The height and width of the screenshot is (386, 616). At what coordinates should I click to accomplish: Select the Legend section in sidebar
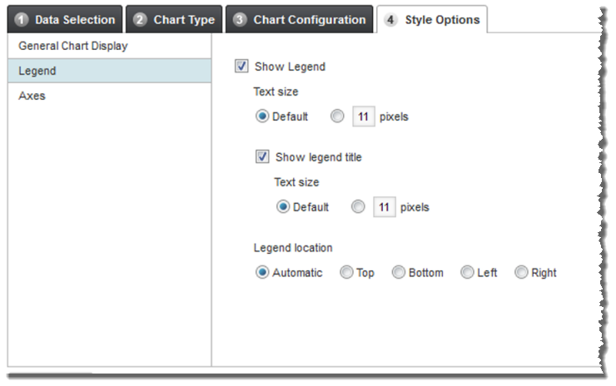coord(109,71)
